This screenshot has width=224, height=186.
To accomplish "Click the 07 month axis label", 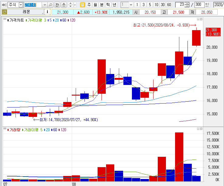I will tap(5, 184).
